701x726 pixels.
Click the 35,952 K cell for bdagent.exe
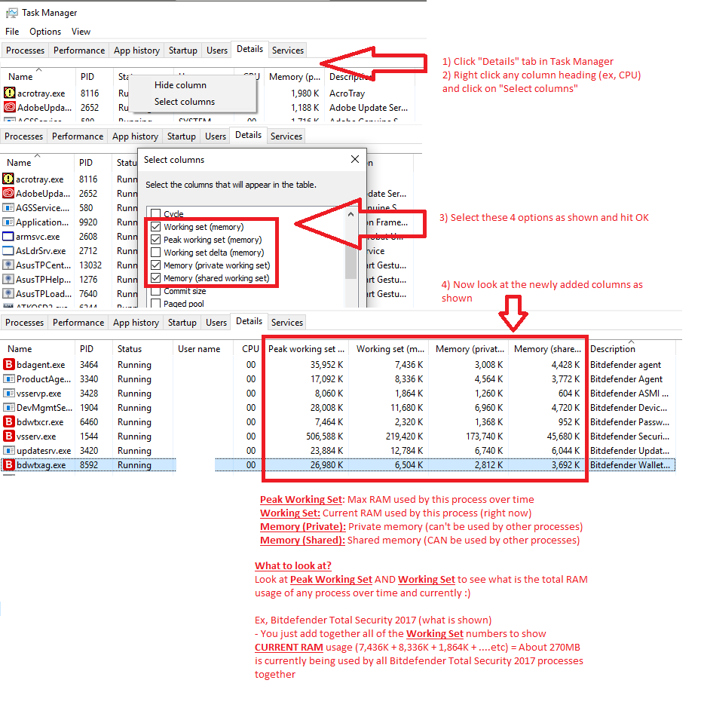[326, 364]
